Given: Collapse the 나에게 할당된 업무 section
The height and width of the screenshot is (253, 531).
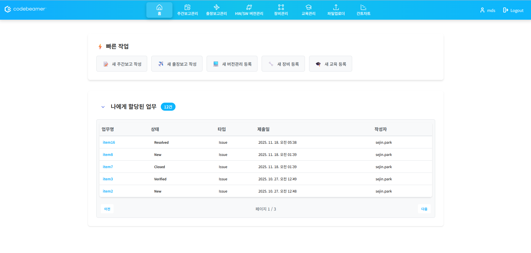Looking at the screenshot, I should coord(103,107).
